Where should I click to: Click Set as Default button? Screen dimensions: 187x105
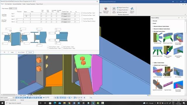pos(21,52)
